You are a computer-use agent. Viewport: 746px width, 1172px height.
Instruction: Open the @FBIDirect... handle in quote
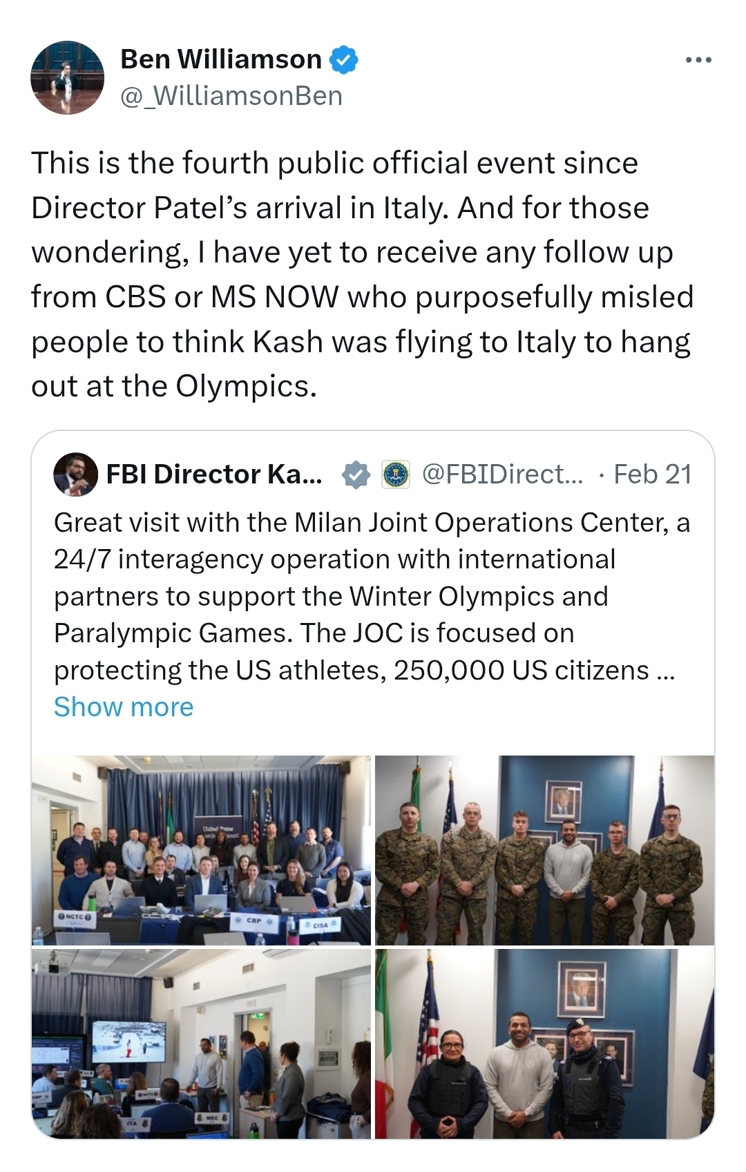(501, 474)
